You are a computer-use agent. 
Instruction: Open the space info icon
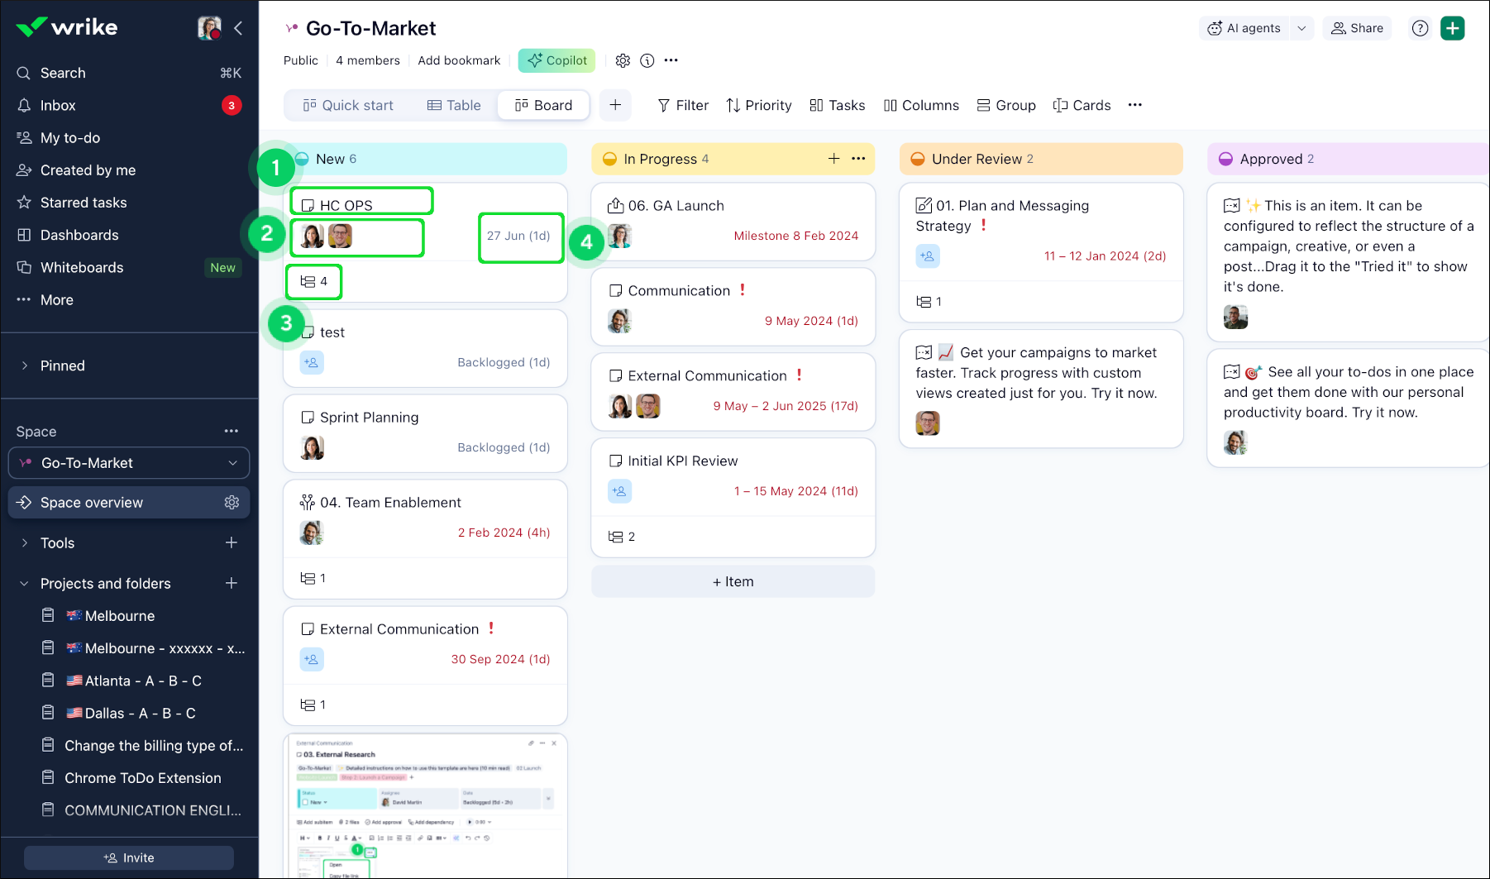point(647,60)
